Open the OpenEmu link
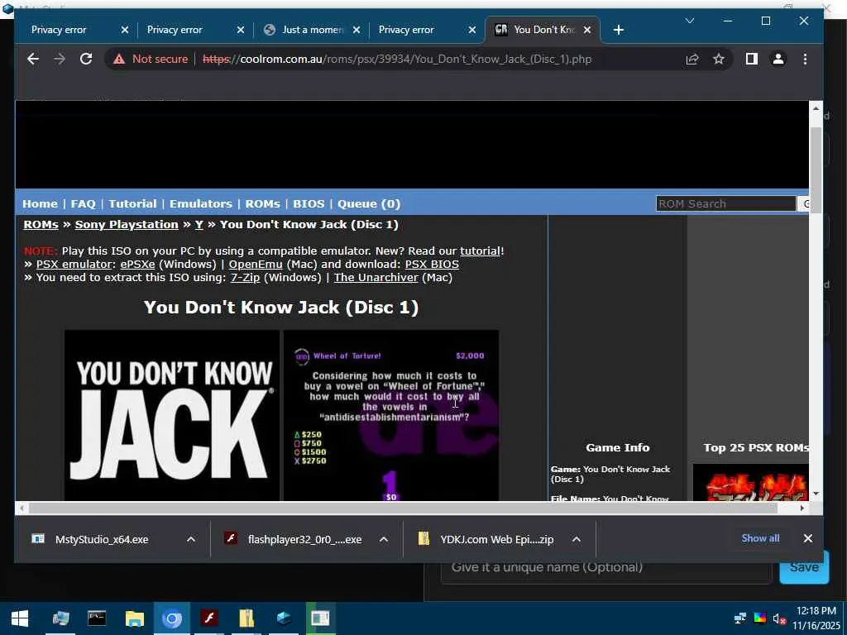Viewport: 847px width, 635px height. point(256,264)
